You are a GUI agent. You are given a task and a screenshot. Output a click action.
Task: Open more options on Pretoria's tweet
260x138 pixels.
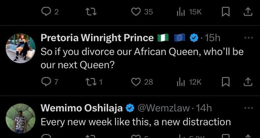[249, 38]
